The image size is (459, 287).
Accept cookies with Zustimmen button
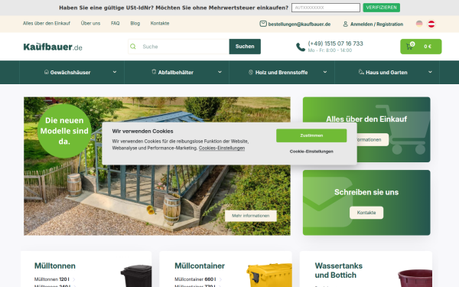(311, 135)
